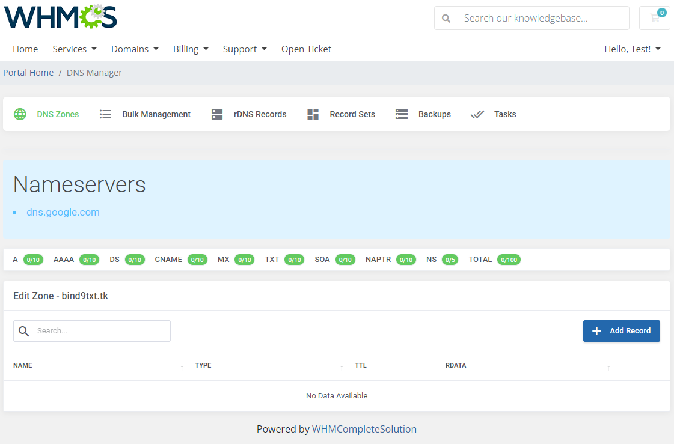The height and width of the screenshot is (444, 674).
Task: Click the TTL column header
Action: (x=361, y=365)
